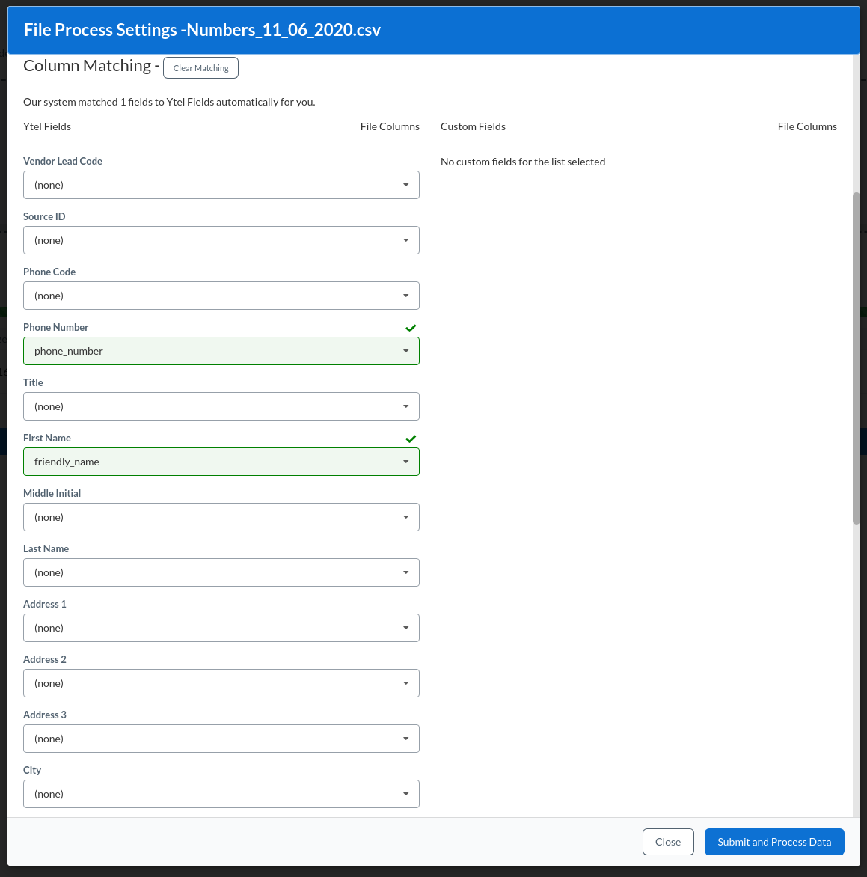The height and width of the screenshot is (877, 867).
Task: Open the Phone Code dropdown arrow
Action: (406, 296)
